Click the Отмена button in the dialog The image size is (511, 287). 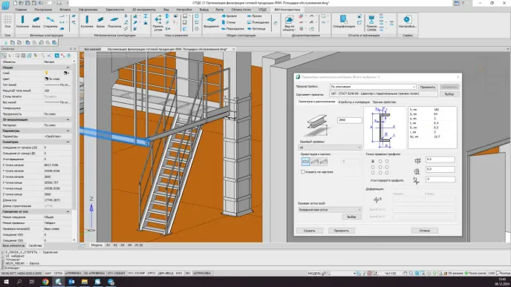coord(425,231)
